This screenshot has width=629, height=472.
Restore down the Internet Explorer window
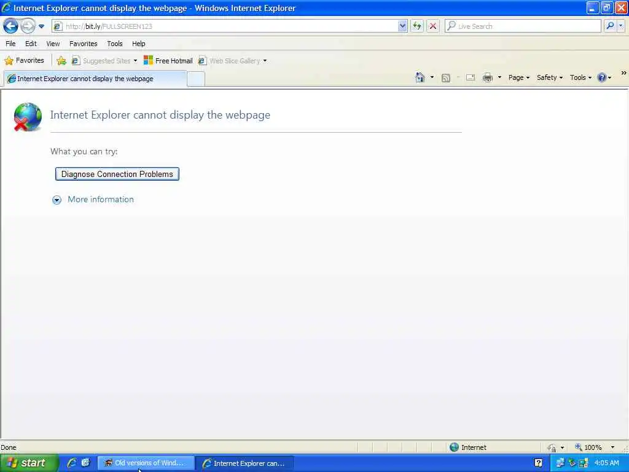(x=606, y=7)
